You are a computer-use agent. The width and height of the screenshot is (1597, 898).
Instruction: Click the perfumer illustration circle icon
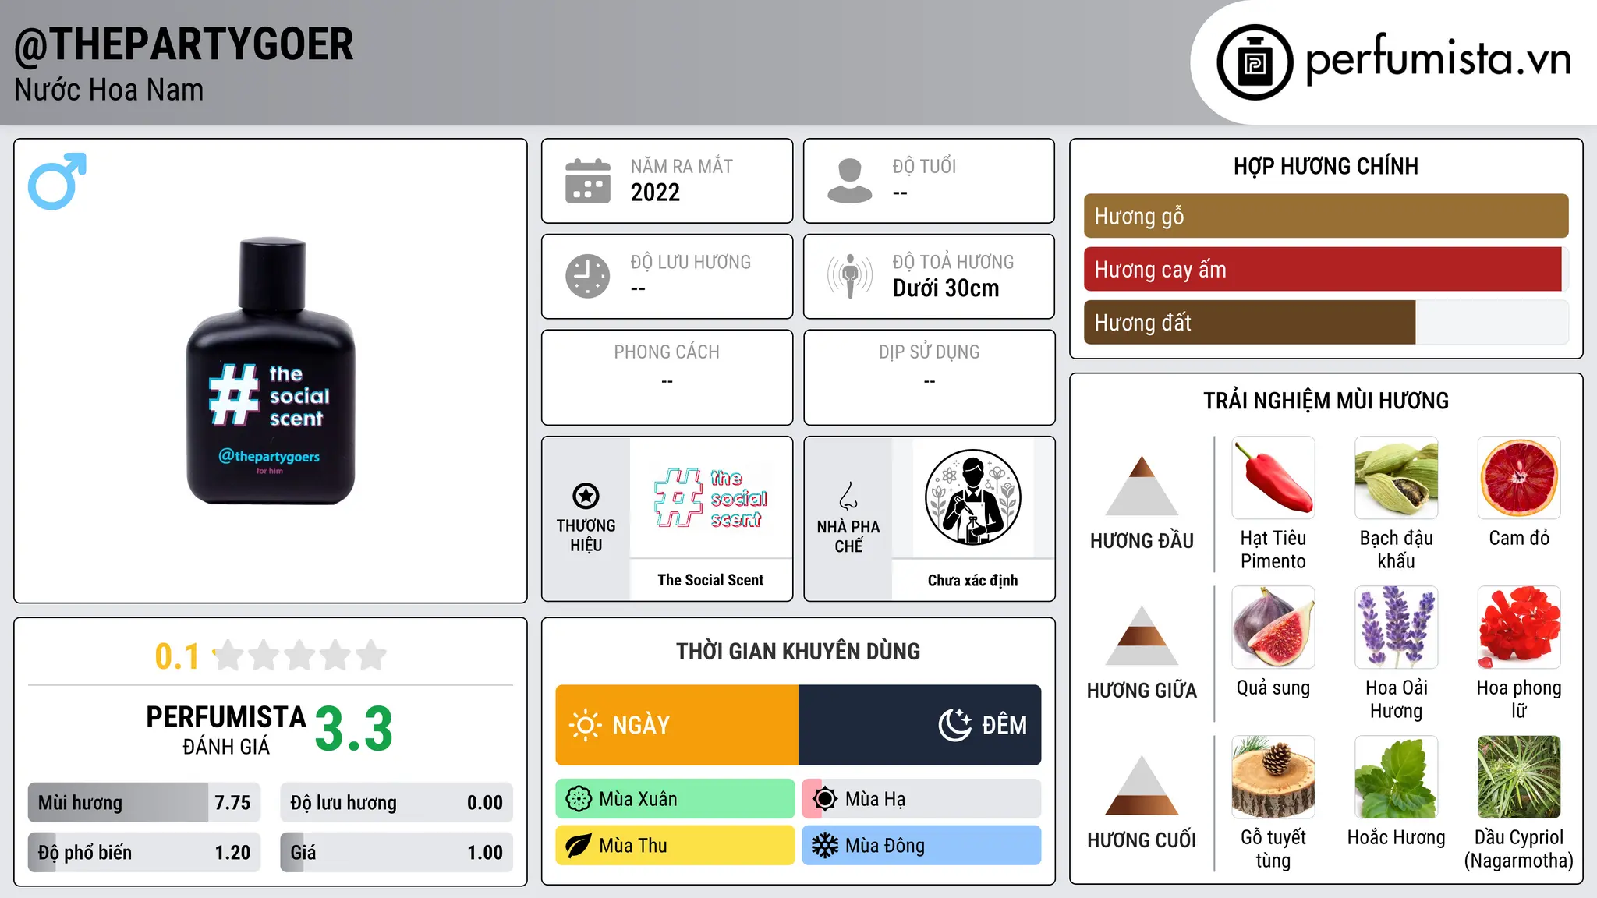tap(973, 497)
